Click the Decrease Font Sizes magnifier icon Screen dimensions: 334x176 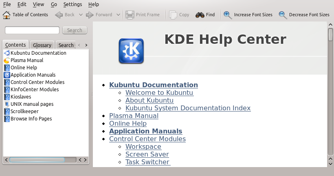[283, 15]
